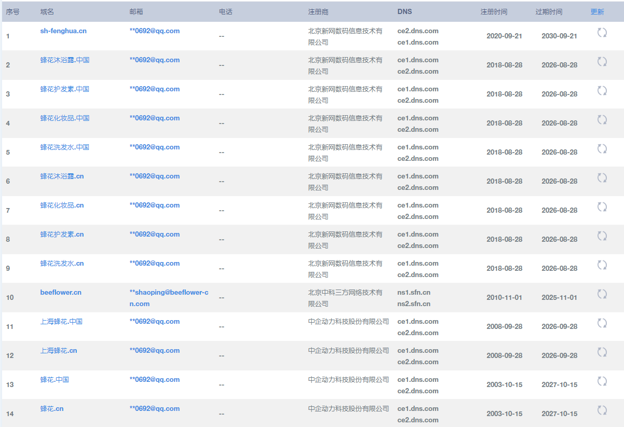Click the 过期时间 column header
This screenshot has width=624, height=427.
(x=549, y=11)
